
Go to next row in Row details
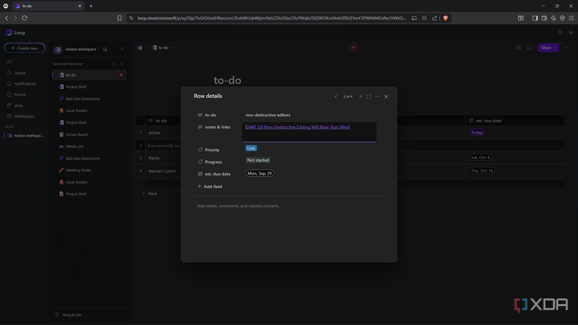(x=360, y=97)
